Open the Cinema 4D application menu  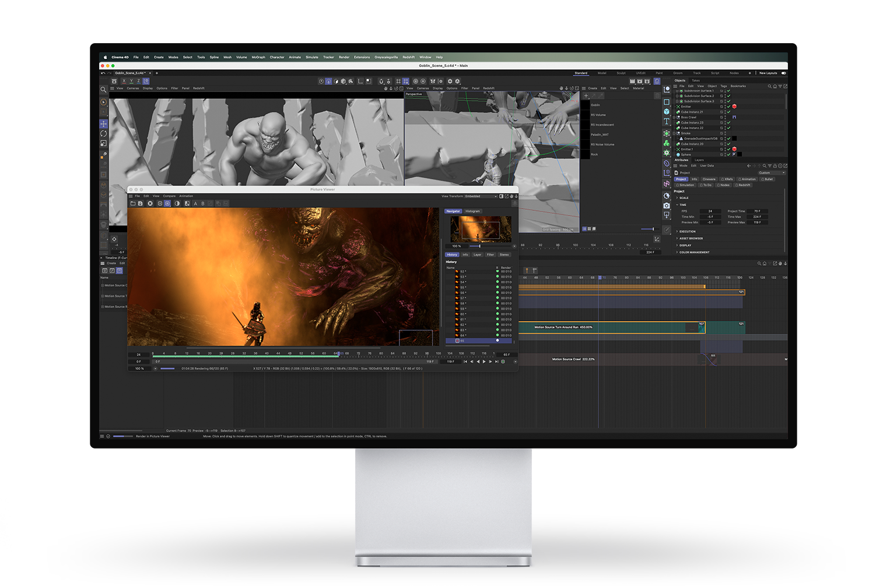(x=120, y=57)
